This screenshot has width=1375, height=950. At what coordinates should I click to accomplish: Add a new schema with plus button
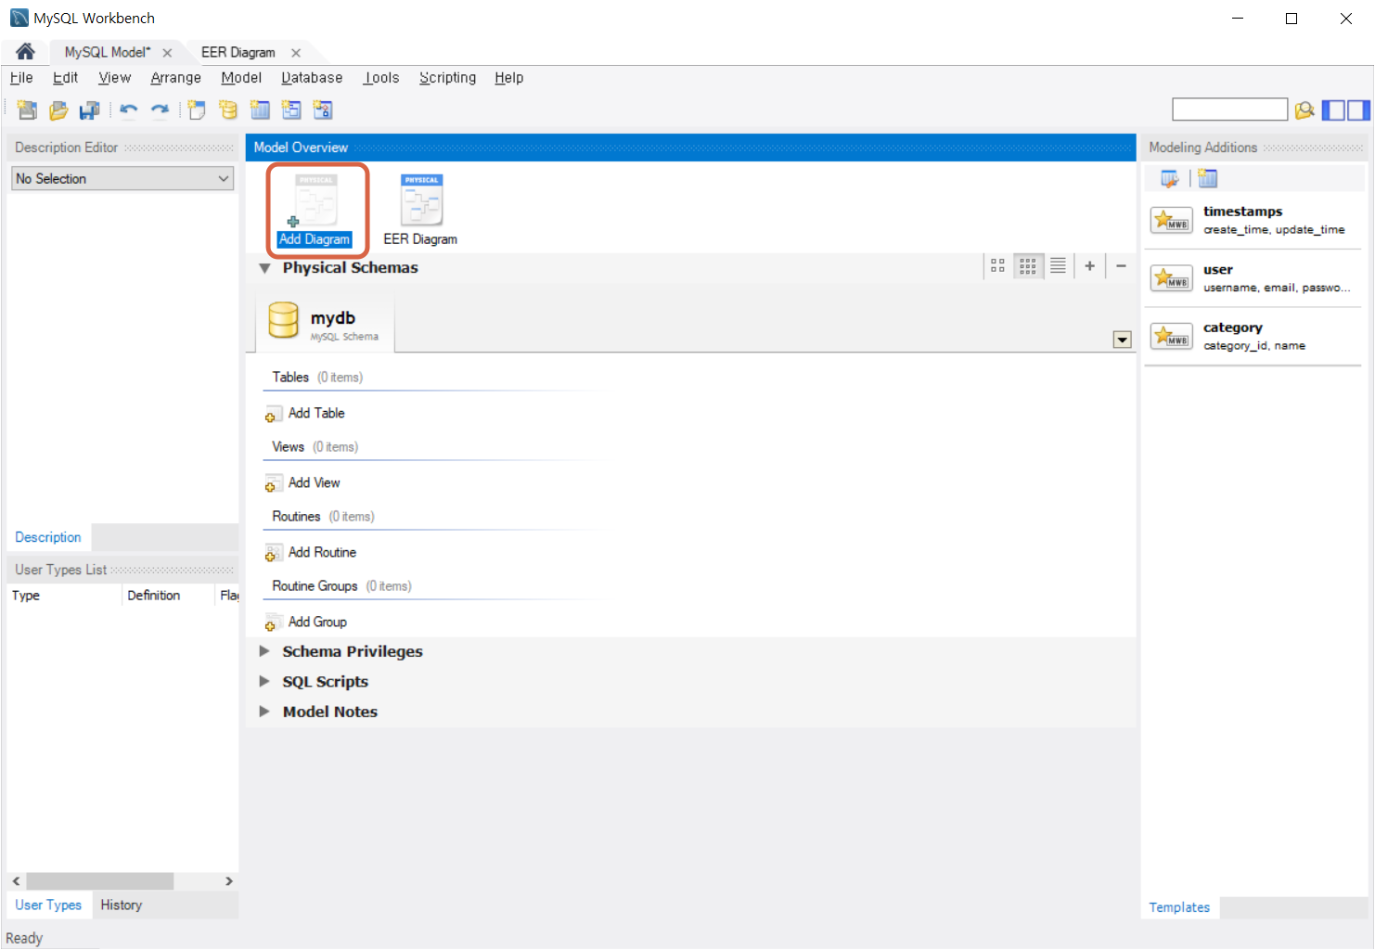pyautogui.click(x=1090, y=266)
